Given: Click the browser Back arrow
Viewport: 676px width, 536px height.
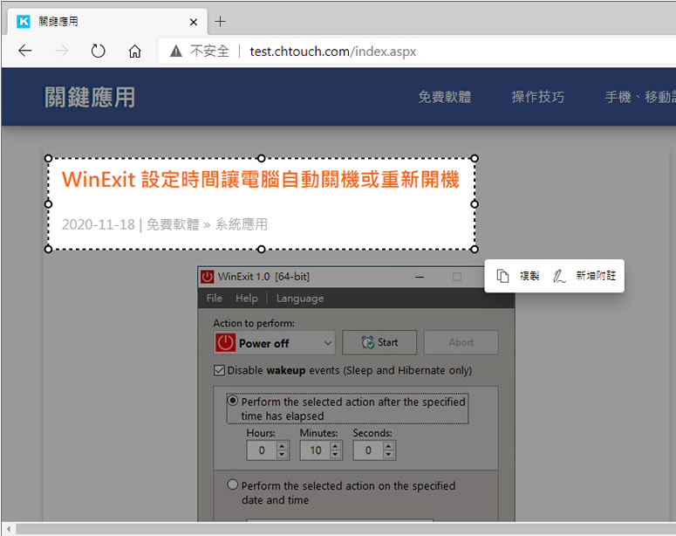Looking at the screenshot, I should click(x=25, y=51).
